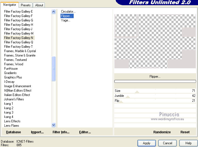Image resolution: width=198 pixels, height=147 pixels.
Task: Select the Graphics Plus category
Action: click(x=13, y=77)
